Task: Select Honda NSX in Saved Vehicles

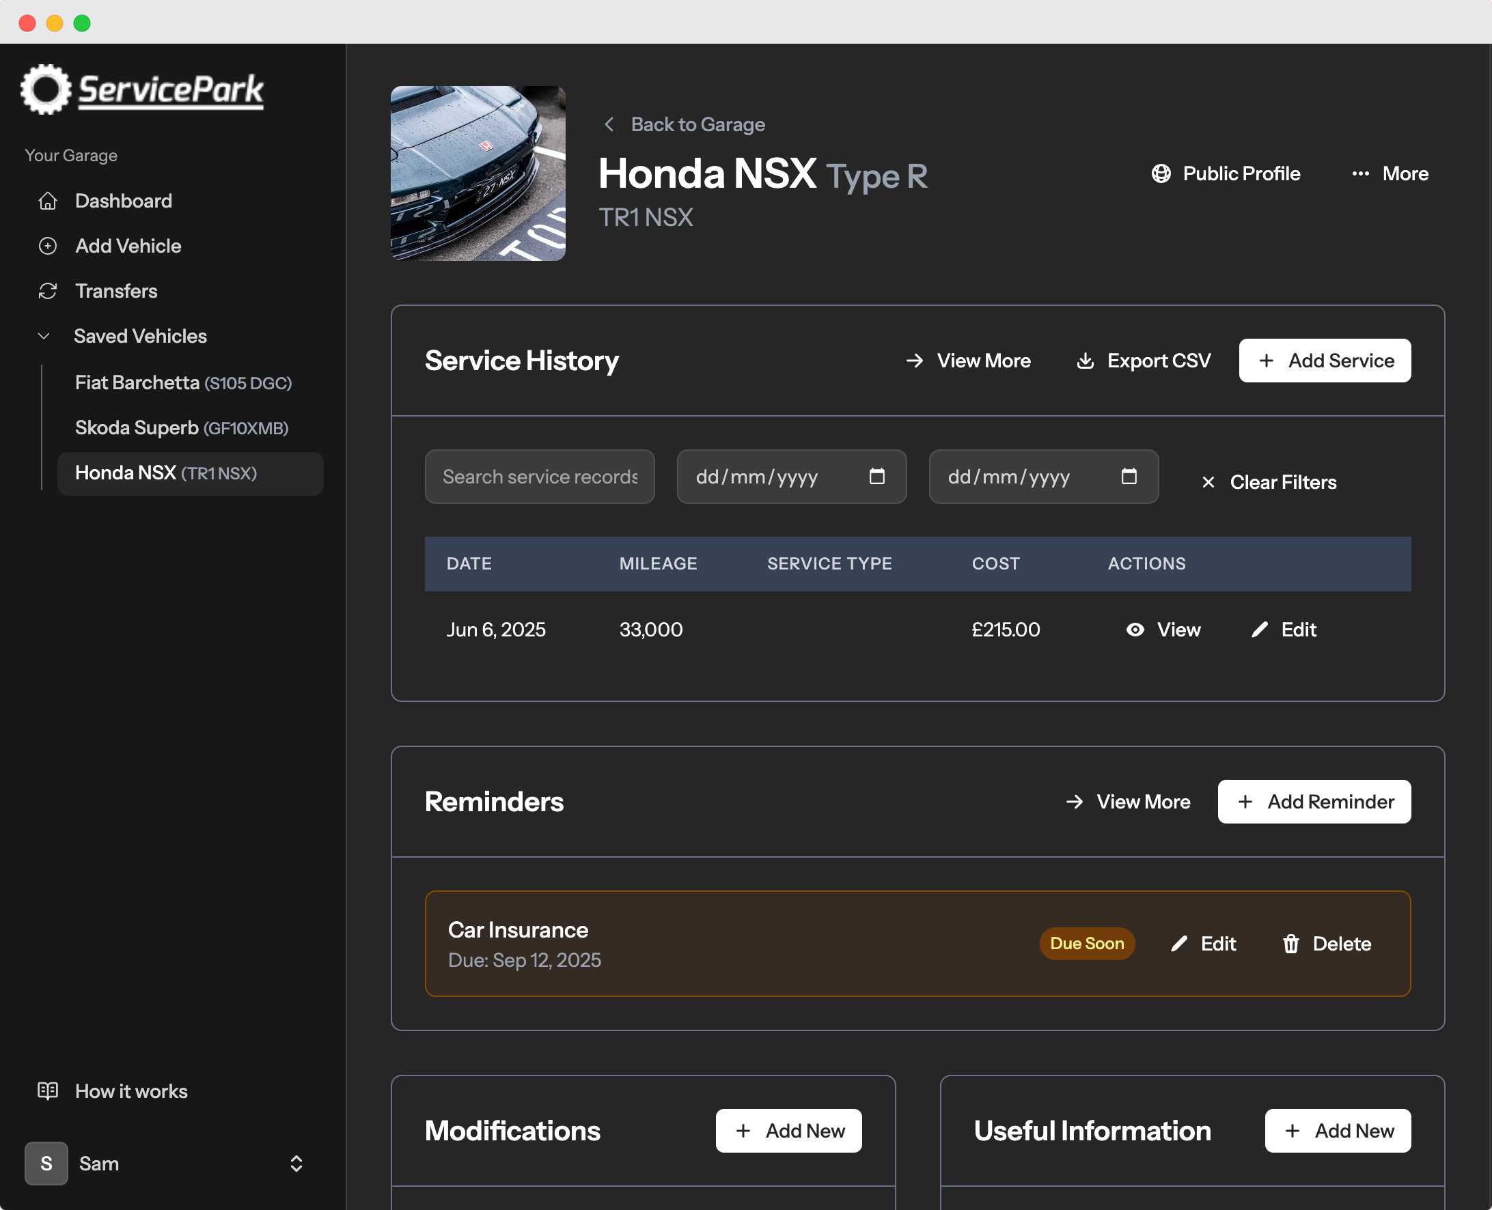Action: pos(191,473)
